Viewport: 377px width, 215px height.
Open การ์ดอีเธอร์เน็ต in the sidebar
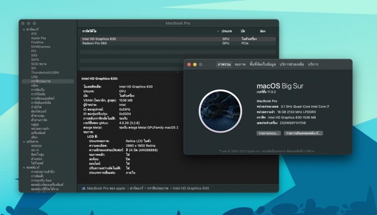click(41, 103)
